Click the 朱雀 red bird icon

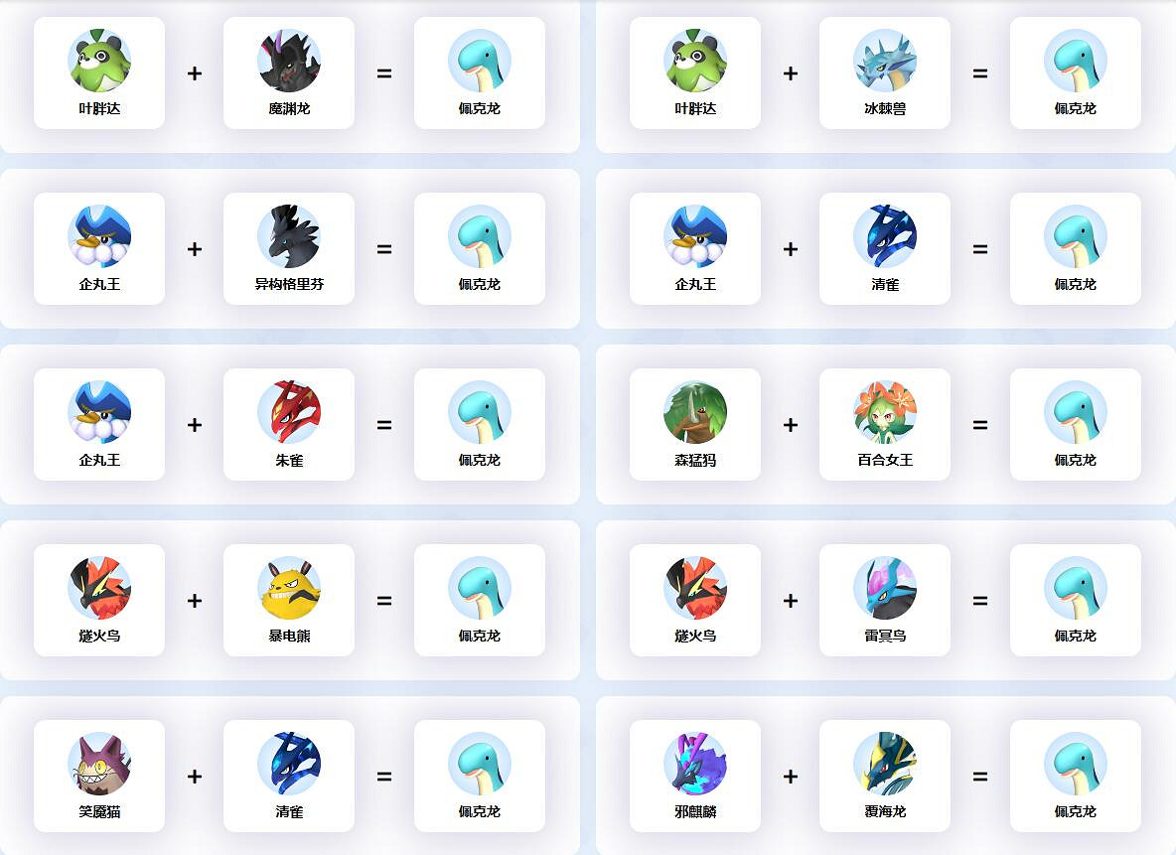(x=289, y=412)
